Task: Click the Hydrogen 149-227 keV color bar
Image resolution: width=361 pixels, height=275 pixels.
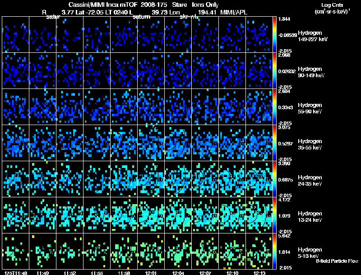Action: (x=274, y=35)
